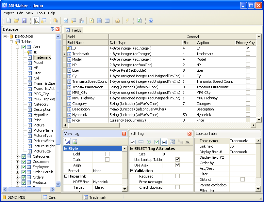Choose the hidden field (ab) Edit Tag icon
This screenshot has height=202, width=264.
(188, 142)
